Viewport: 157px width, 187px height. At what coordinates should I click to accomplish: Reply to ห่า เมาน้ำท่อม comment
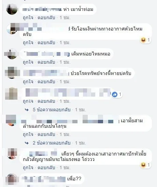tap(46, 18)
